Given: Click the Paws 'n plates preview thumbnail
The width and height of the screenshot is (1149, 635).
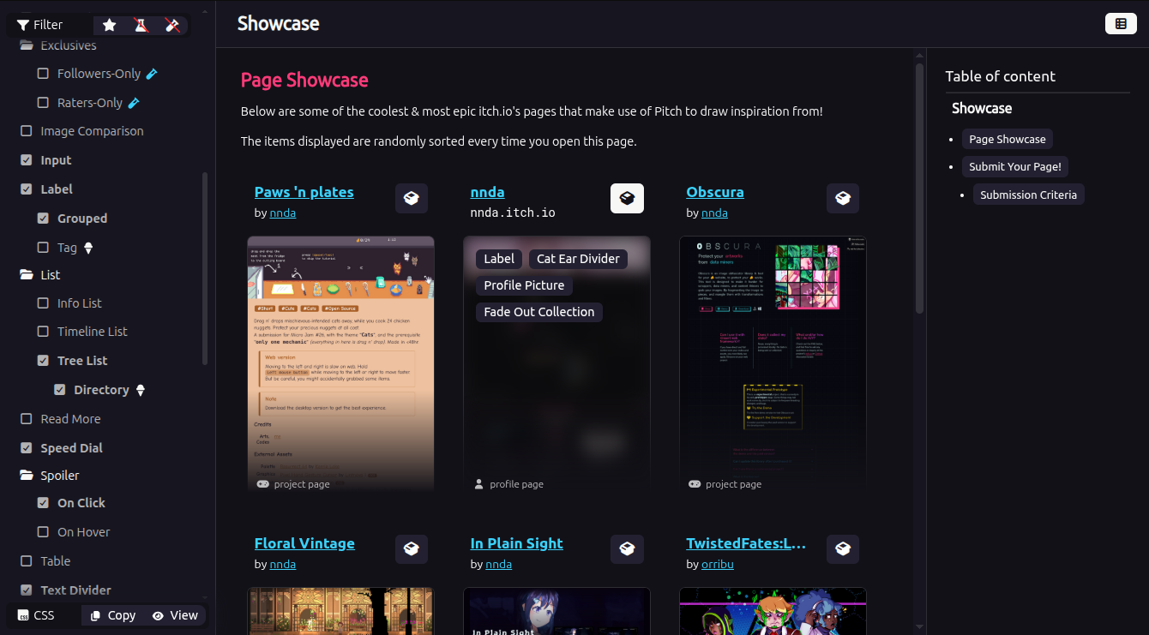Looking at the screenshot, I should tap(341, 364).
